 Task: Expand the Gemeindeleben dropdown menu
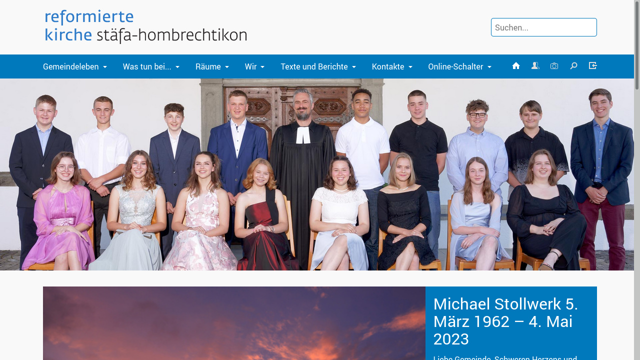tap(75, 66)
